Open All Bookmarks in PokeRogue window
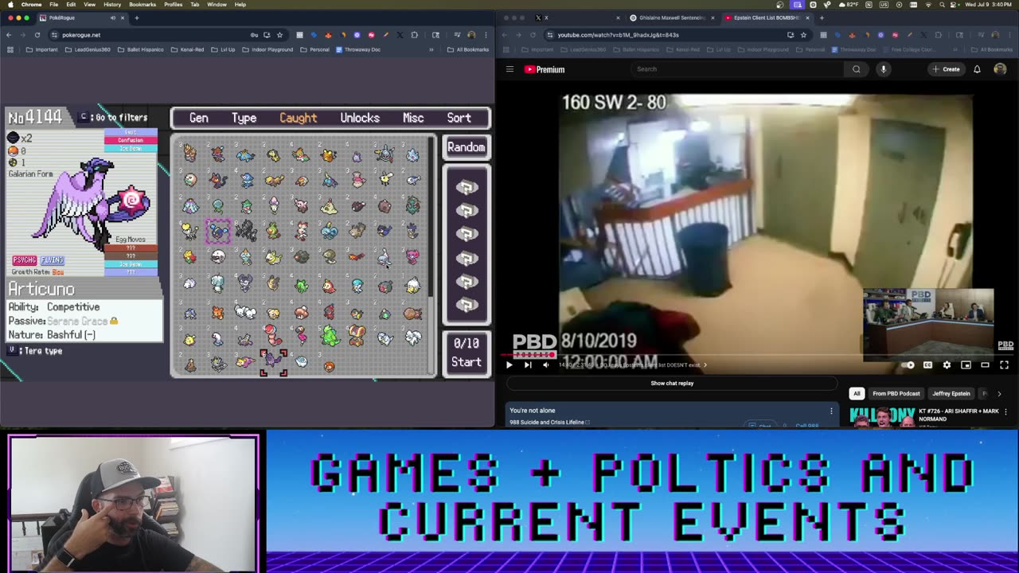1019x573 pixels. point(467,49)
